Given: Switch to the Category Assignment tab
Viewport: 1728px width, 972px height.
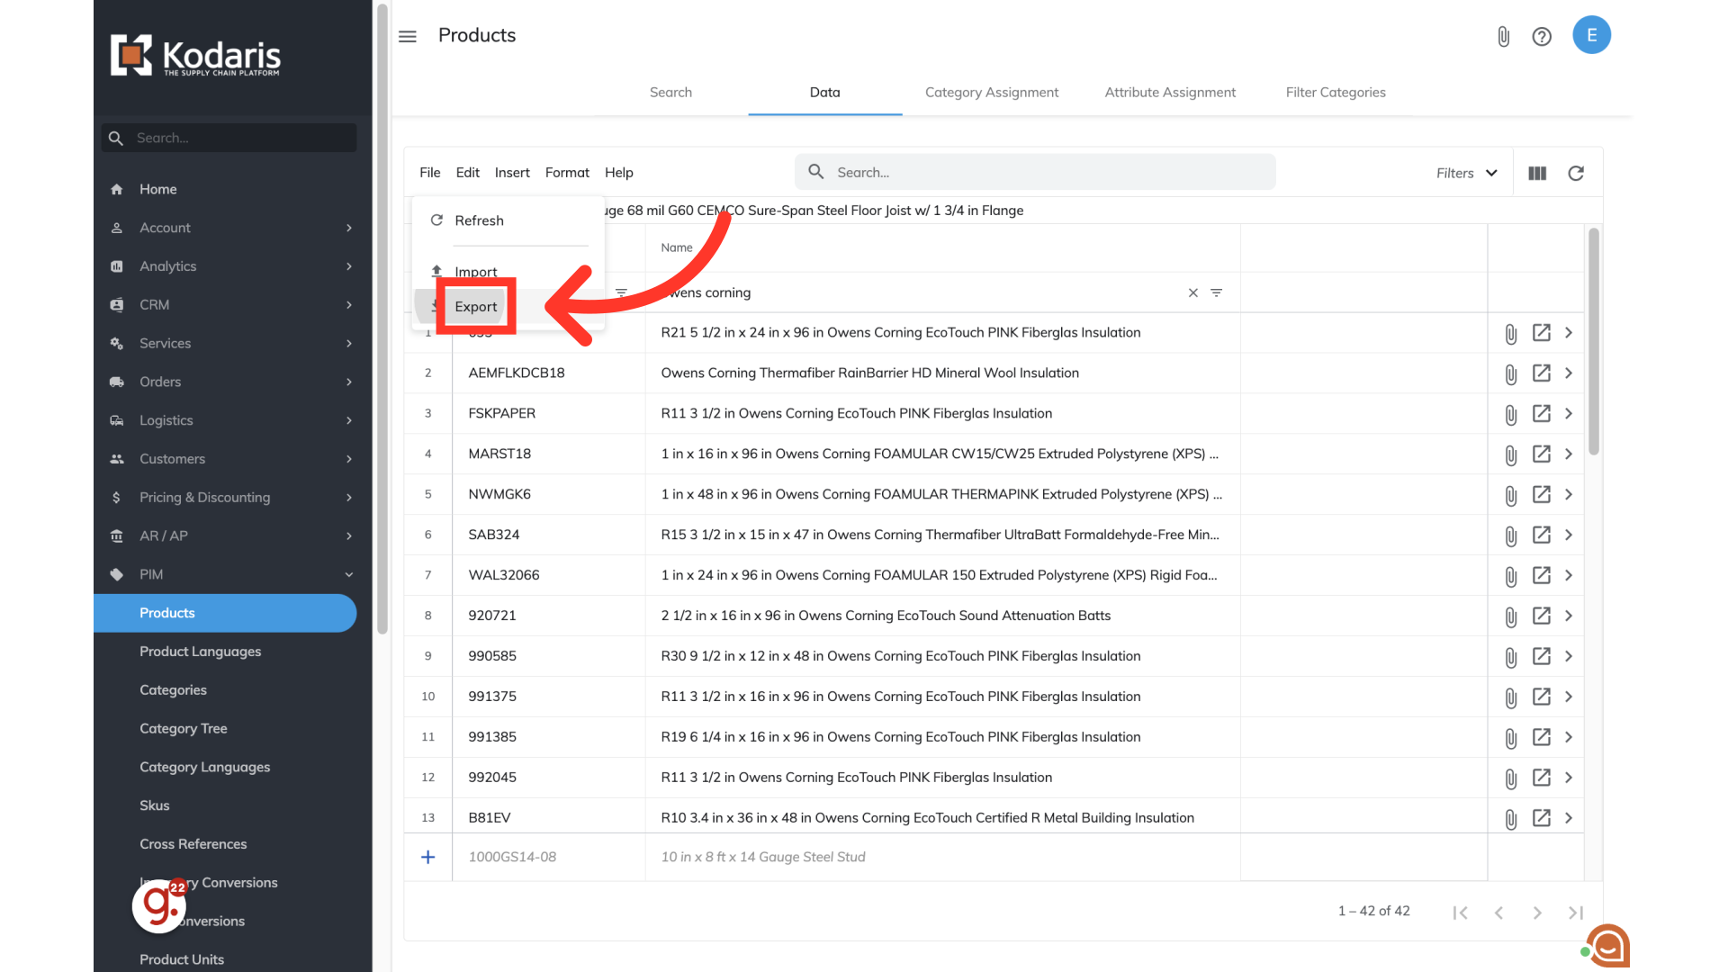Looking at the screenshot, I should (x=991, y=92).
